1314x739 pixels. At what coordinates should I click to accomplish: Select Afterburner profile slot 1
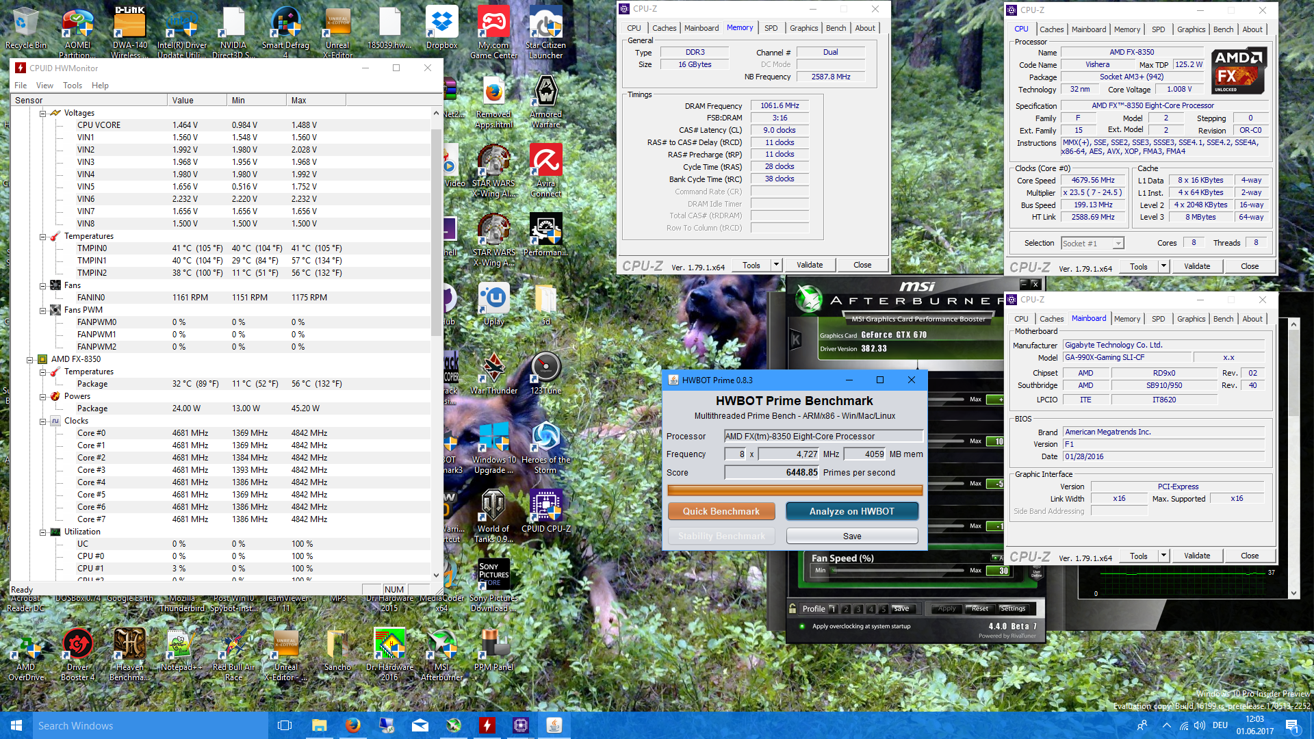(833, 608)
